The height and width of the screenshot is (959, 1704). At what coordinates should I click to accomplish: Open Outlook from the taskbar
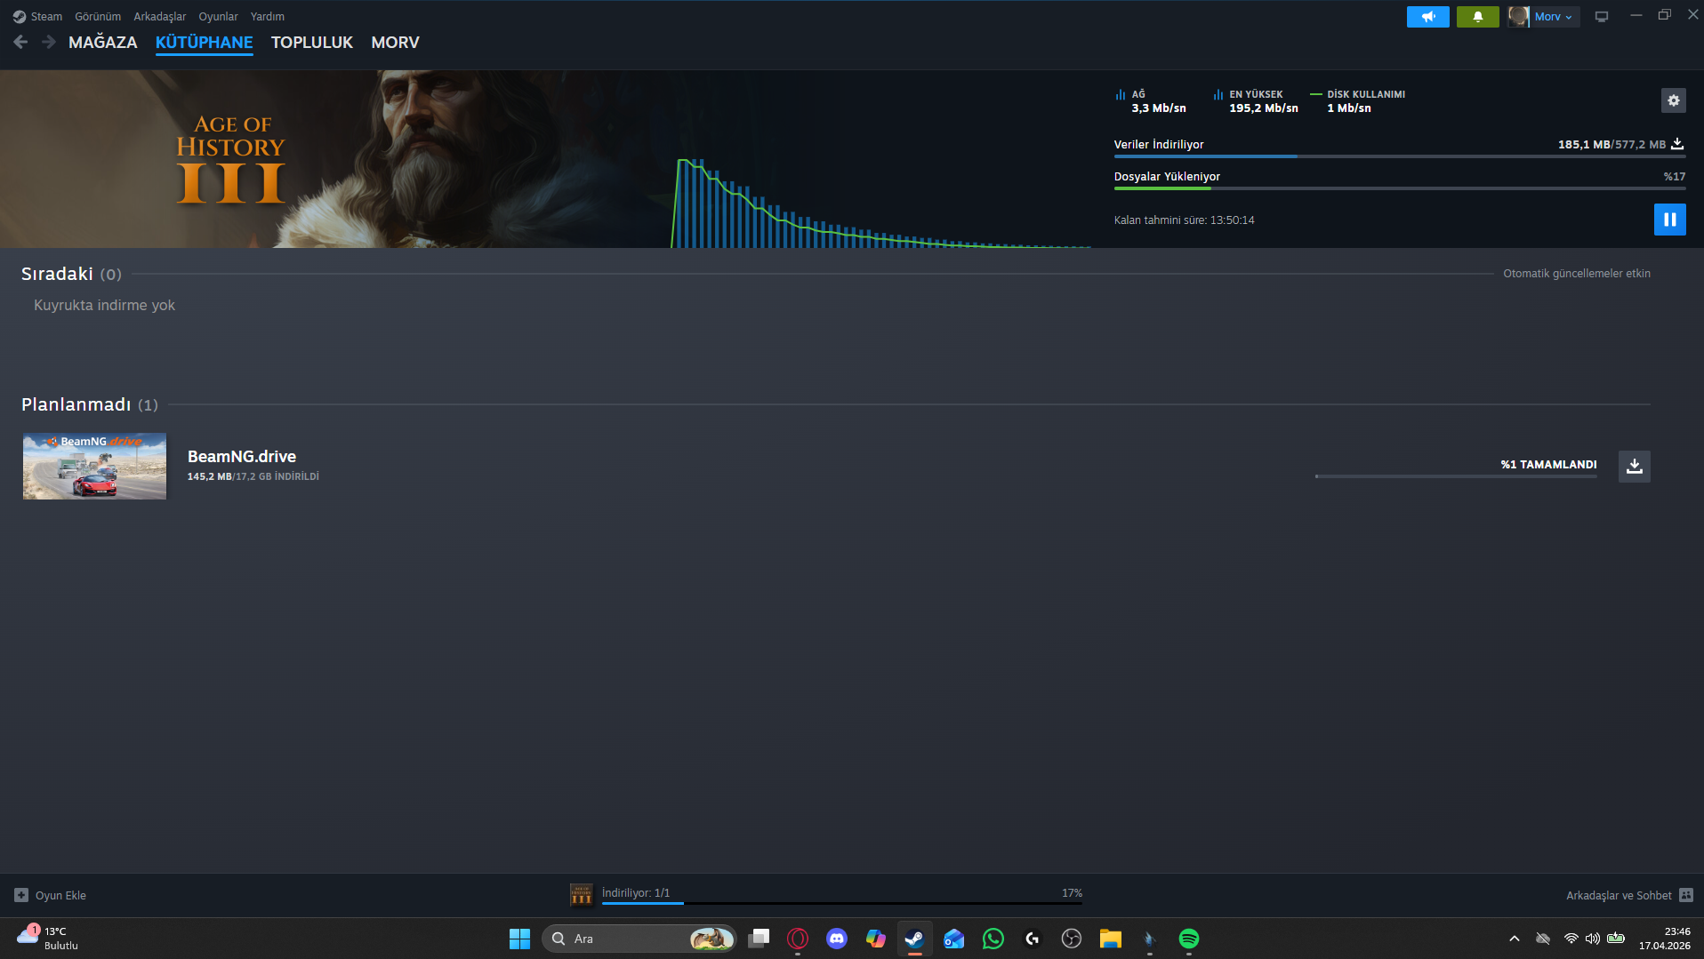click(954, 939)
